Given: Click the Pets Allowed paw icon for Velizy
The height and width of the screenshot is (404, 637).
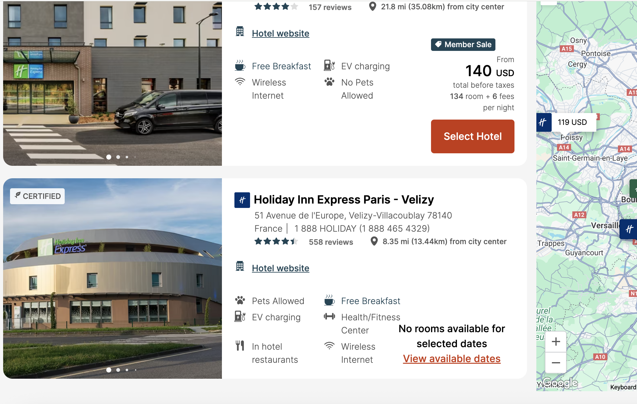Looking at the screenshot, I should tap(239, 300).
